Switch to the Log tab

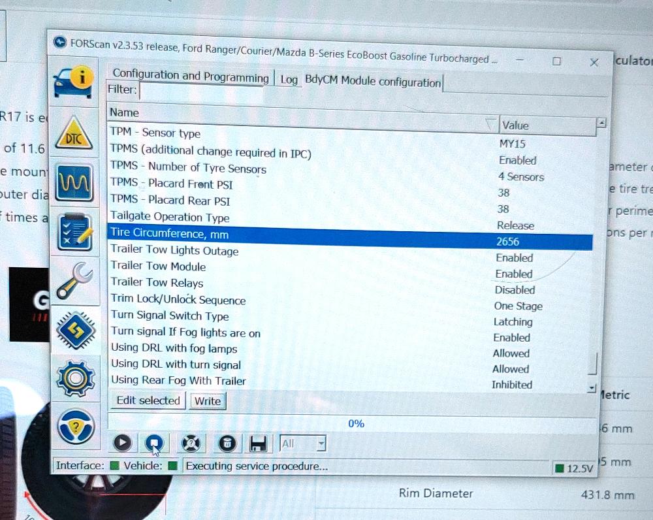pyautogui.click(x=289, y=79)
